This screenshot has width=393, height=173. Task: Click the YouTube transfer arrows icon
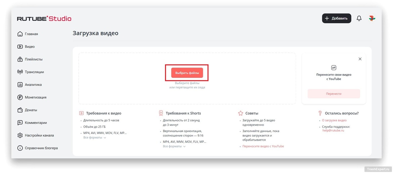(334, 68)
